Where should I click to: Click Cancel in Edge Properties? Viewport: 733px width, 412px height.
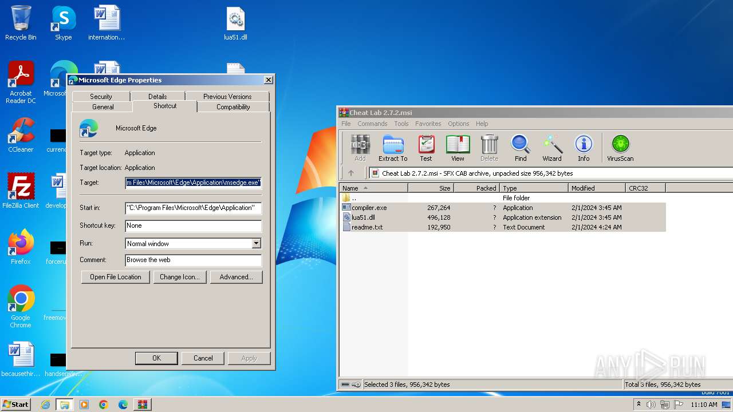[203, 358]
